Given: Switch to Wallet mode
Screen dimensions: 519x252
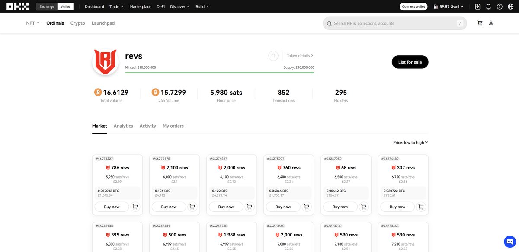Looking at the screenshot, I should pyautogui.click(x=65, y=6).
